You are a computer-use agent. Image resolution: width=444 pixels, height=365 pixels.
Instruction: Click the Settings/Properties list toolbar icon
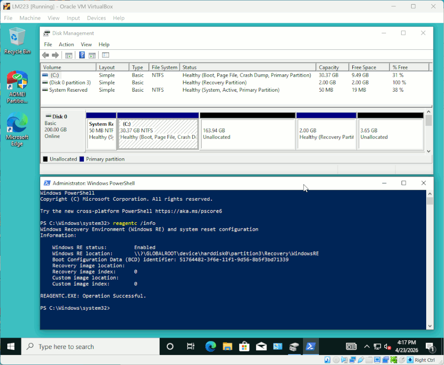pos(105,55)
